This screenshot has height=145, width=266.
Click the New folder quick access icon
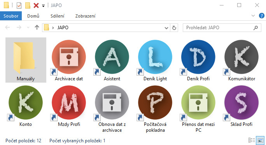tap(28, 5)
